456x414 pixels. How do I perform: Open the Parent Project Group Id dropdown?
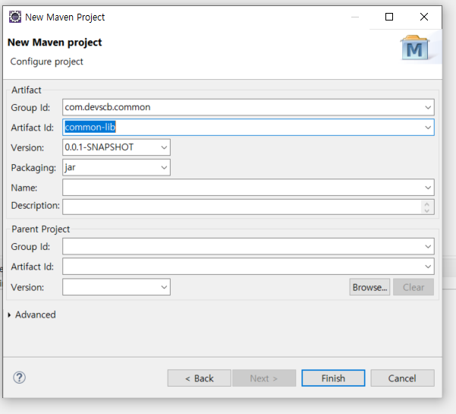(428, 247)
